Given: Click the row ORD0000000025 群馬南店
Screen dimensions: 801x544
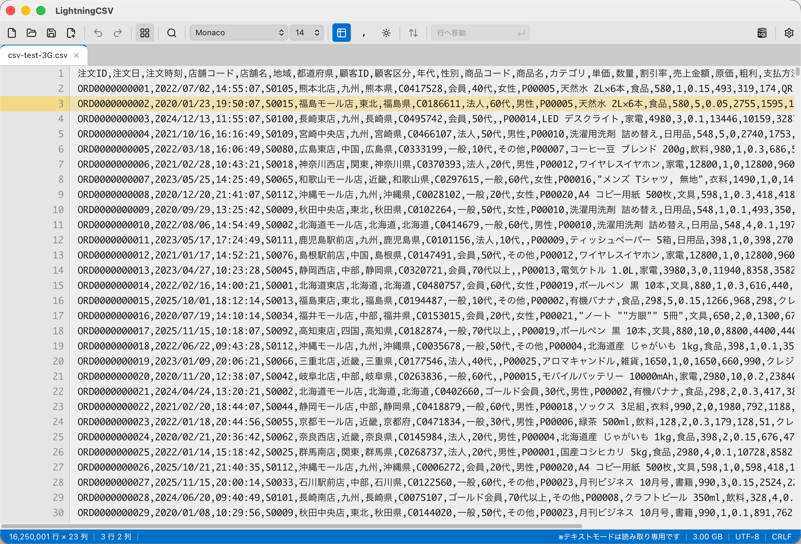Looking at the screenshot, I should click(435, 452).
